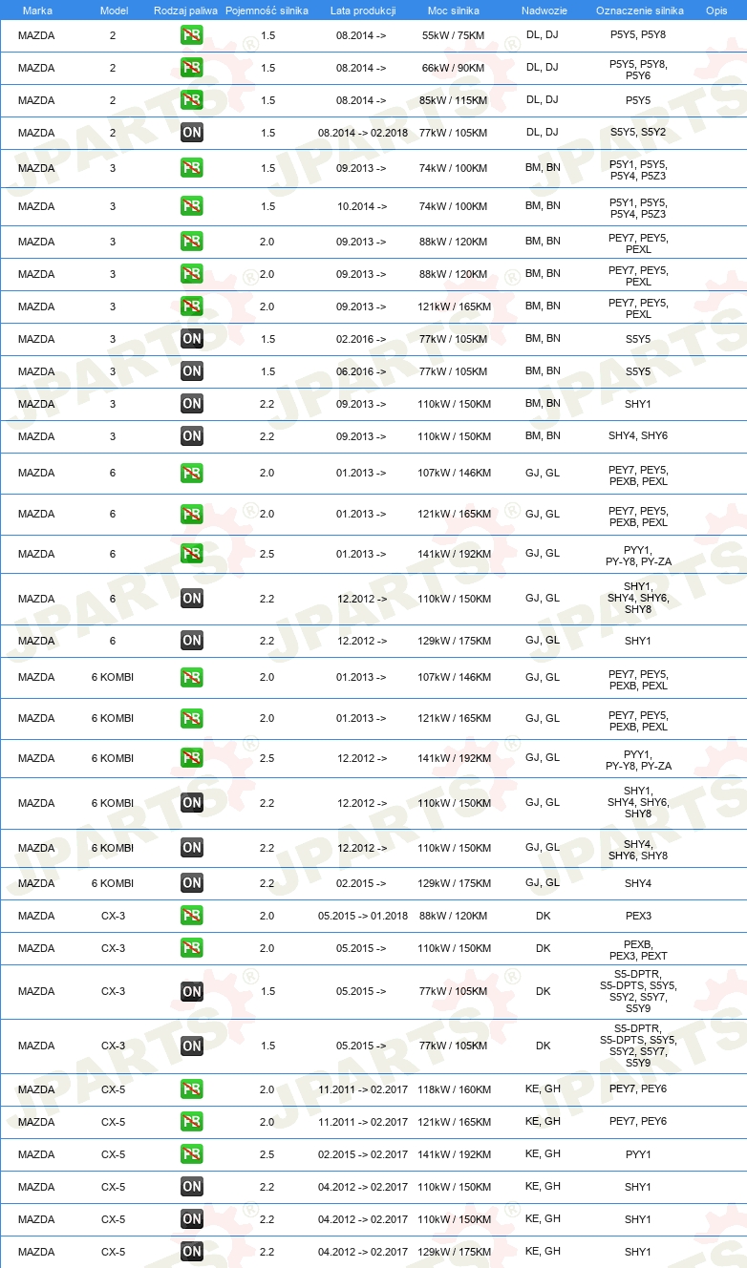Click the Rodzaj paliwa column header
The image size is (747, 1268).
coord(185,10)
